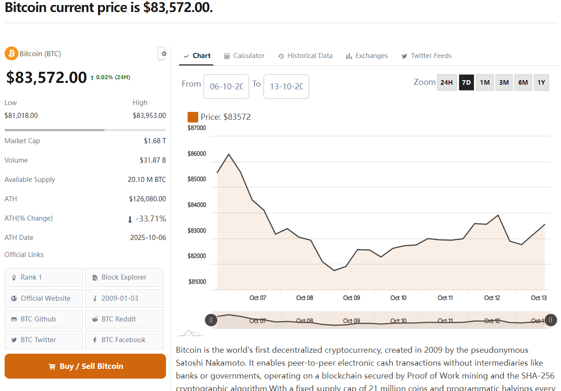Open the Calculator tab
This screenshot has width=561, height=391.
tap(244, 56)
